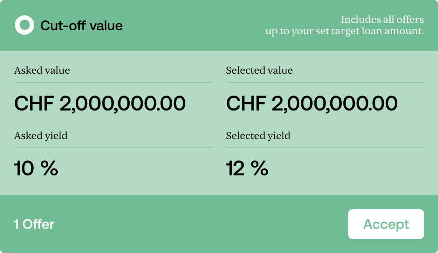Click the divider line under Selected yield
Screen dimensions: 438x253
(325, 147)
